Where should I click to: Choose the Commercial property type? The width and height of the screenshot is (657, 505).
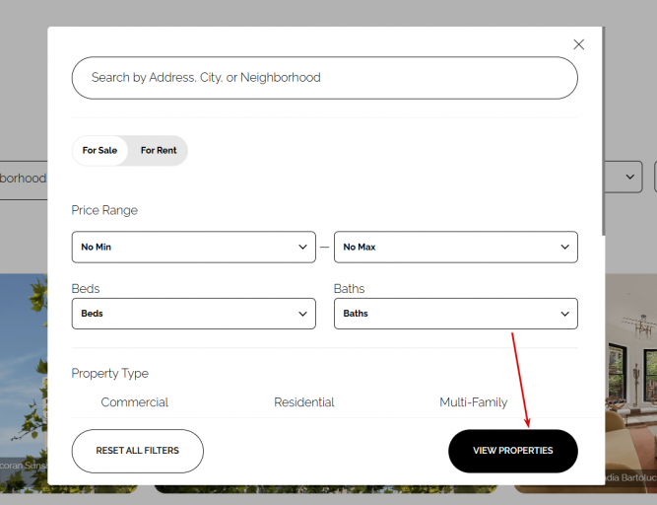point(135,402)
